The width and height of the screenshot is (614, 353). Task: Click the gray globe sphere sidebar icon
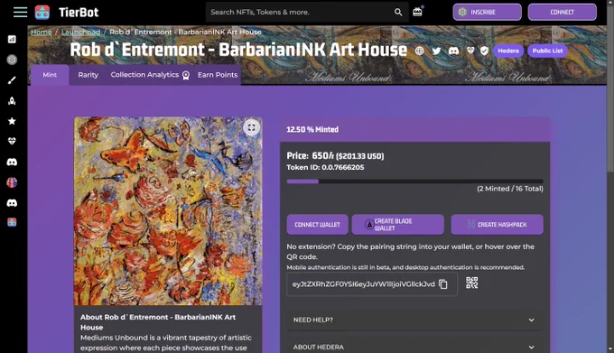12,60
